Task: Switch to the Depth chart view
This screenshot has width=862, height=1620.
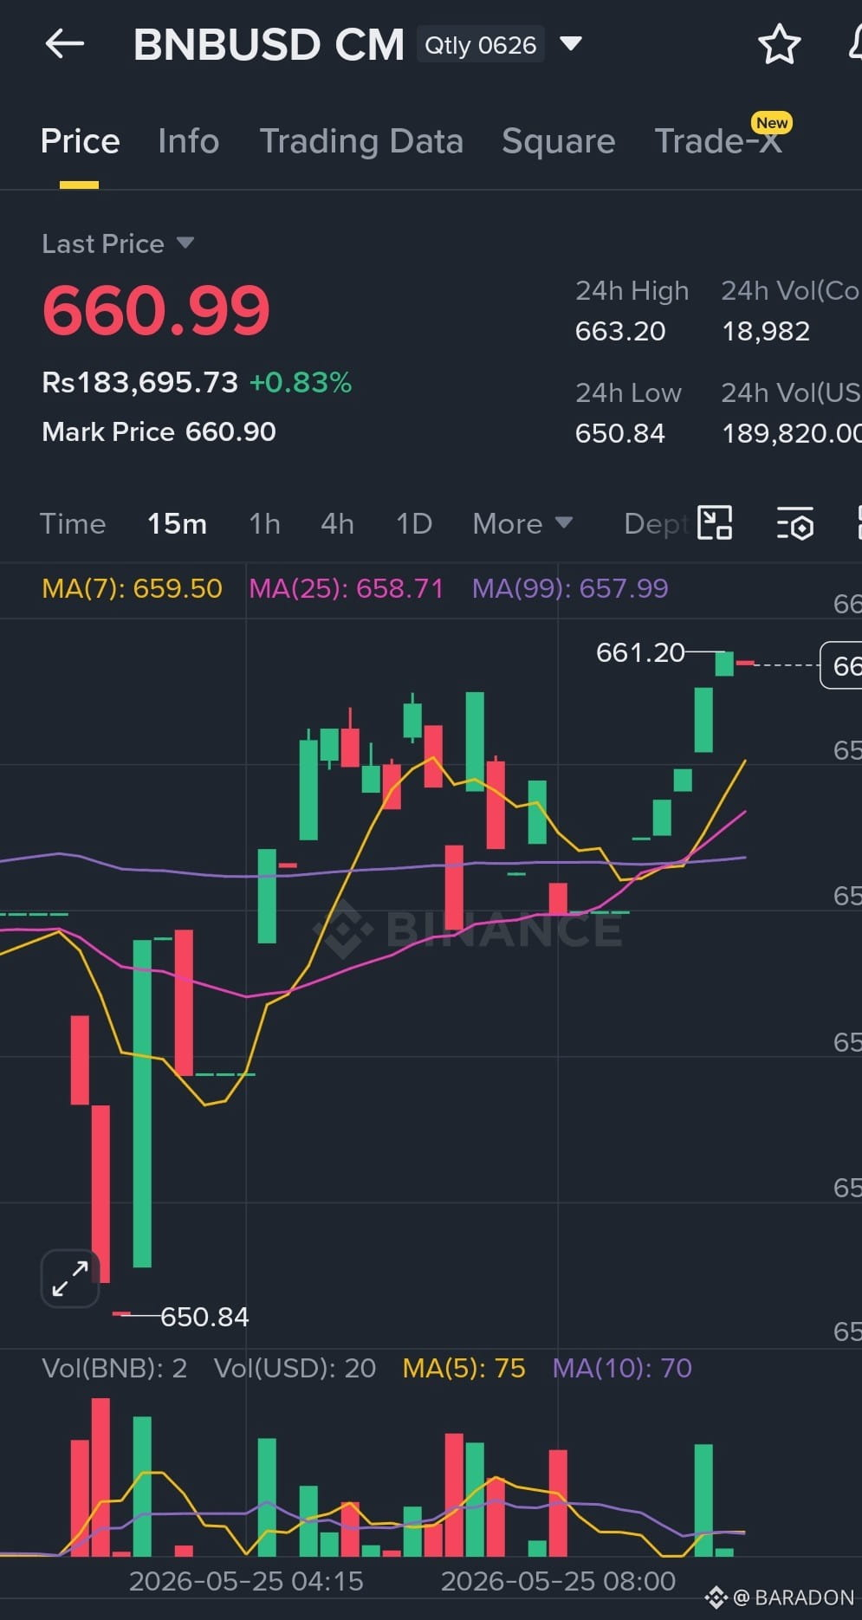Action: pyautogui.click(x=656, y=523)
